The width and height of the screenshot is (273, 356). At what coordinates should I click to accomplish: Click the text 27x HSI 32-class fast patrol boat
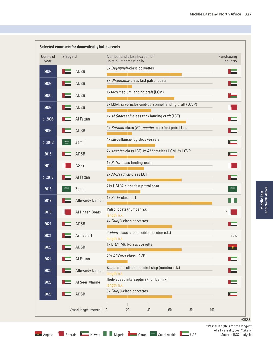pos(133,186)
